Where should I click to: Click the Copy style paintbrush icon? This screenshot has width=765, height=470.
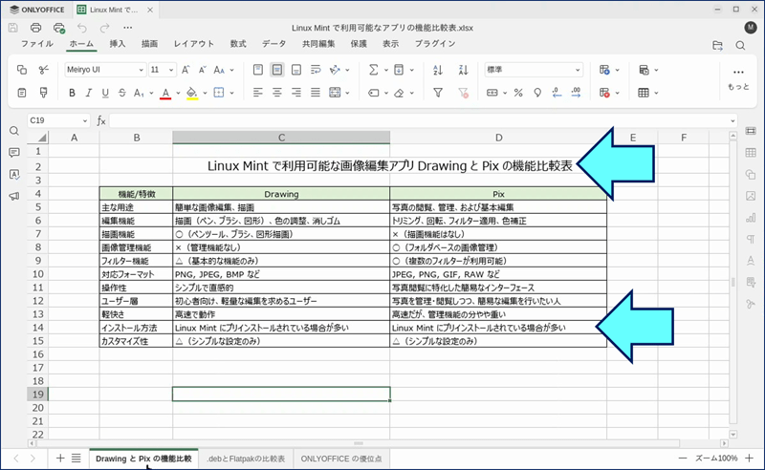pyautogui.click(x=43, y=93)
